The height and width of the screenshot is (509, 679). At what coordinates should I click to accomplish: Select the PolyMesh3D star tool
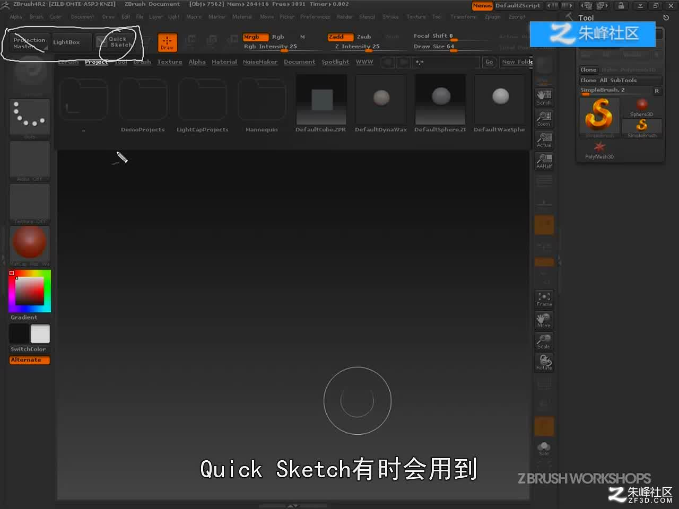point(599,150)
